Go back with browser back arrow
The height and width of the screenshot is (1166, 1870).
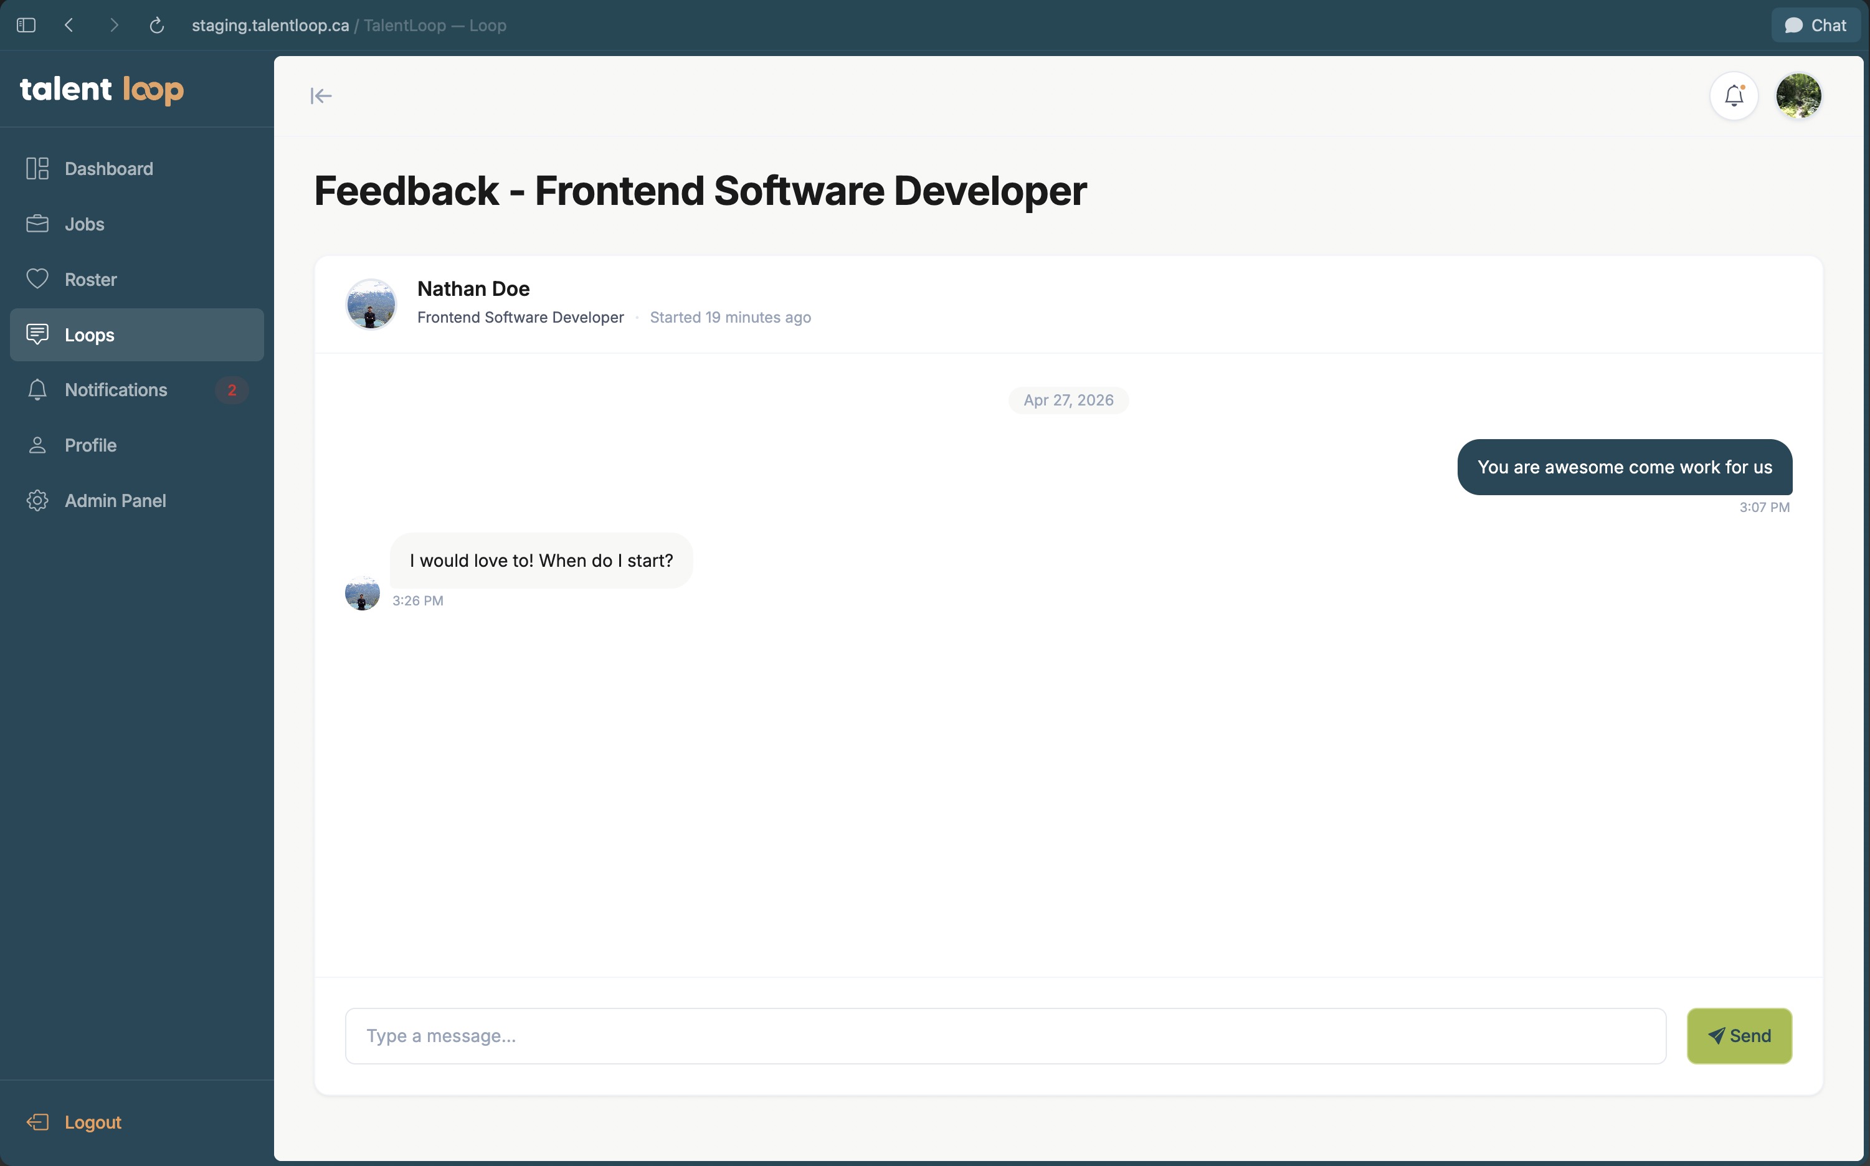pos(69,26)
